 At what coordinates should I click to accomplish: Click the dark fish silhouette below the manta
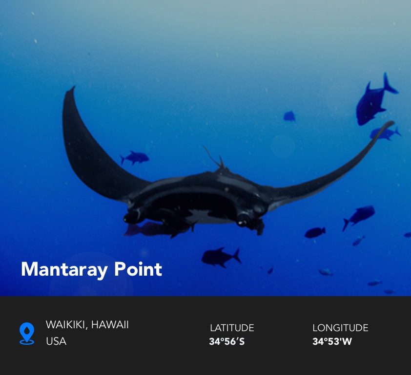tap(221, 258)
